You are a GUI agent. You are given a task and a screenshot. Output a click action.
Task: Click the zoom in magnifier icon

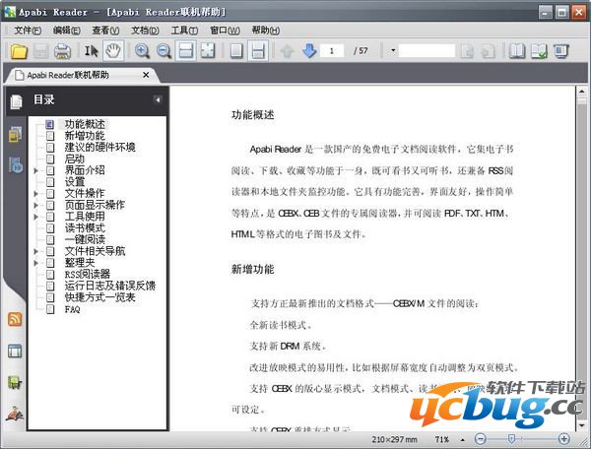(x=143, y=51)
